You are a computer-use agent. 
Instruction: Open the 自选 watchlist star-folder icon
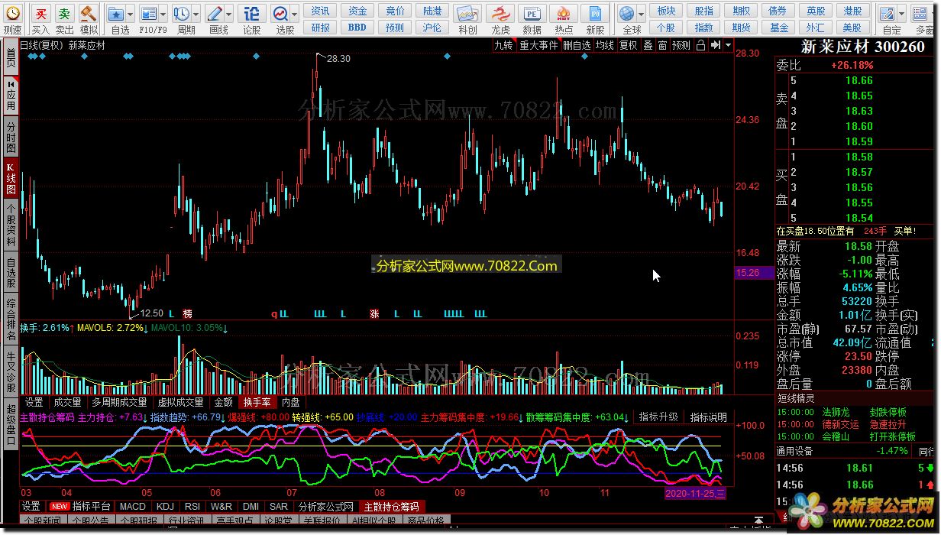point(115,14)
